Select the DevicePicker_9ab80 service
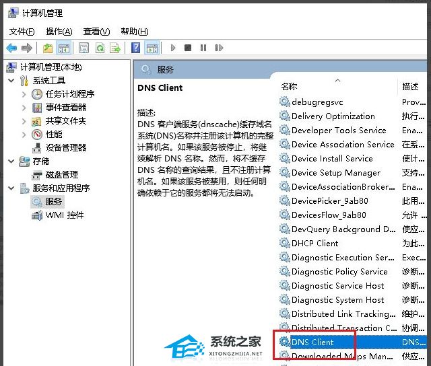Screen dimensions: 431x366 pos(353,201)
